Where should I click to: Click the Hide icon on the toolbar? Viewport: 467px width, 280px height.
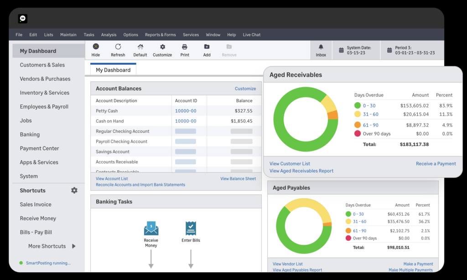coord(95,47)
